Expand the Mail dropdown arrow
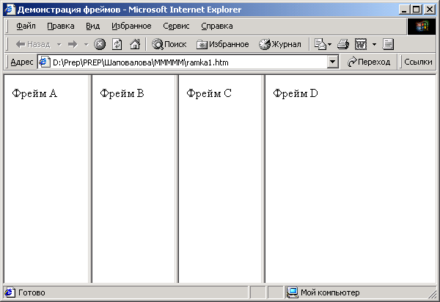 coord(329,44)
